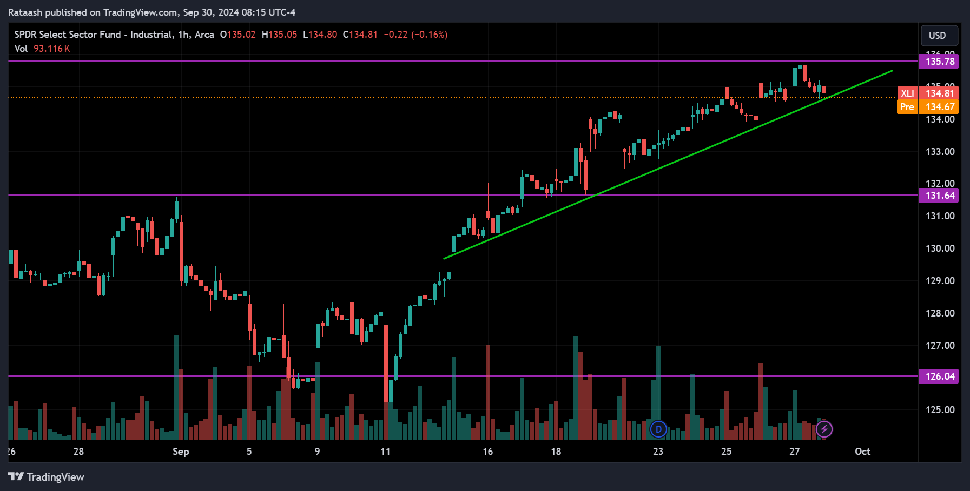
Task: Click the 134.00 price axis label
Action: click(940, 119)
